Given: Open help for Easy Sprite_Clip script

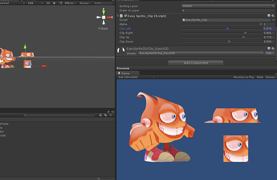Looking at the screenshot, I should 269,16.
